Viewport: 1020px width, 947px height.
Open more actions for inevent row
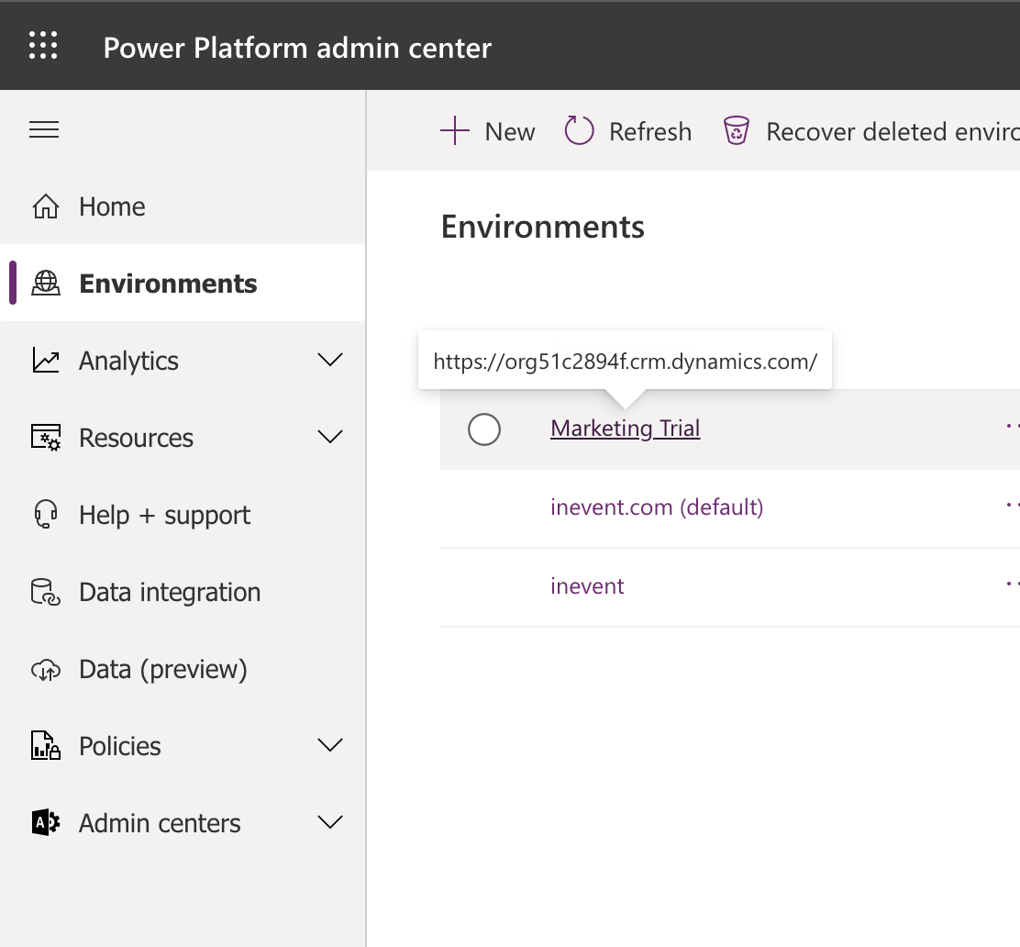pyautogui.click(x=1012, y=584)
